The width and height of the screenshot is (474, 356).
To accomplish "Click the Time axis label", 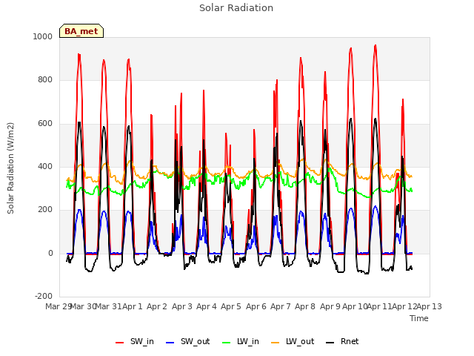I will (419, 318).
